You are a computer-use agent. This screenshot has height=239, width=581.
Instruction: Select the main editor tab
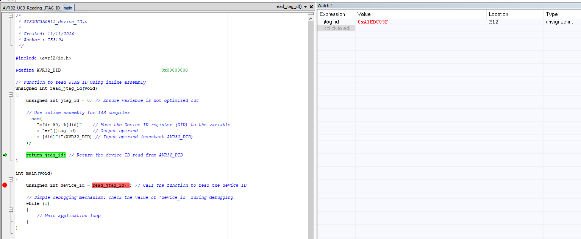click(68, 8)
